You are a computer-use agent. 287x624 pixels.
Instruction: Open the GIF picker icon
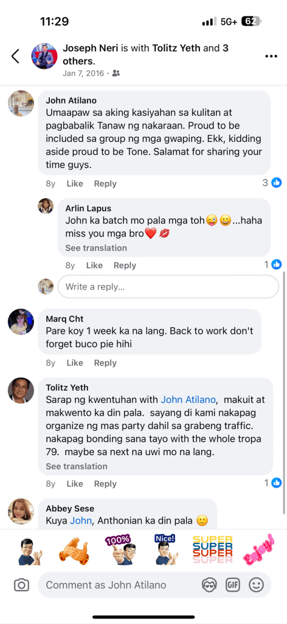(233, 584)
